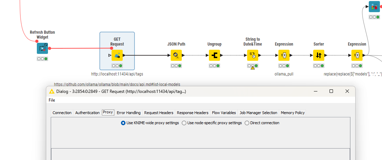Select the Refresh Button Widget node icon

[42, 48]
